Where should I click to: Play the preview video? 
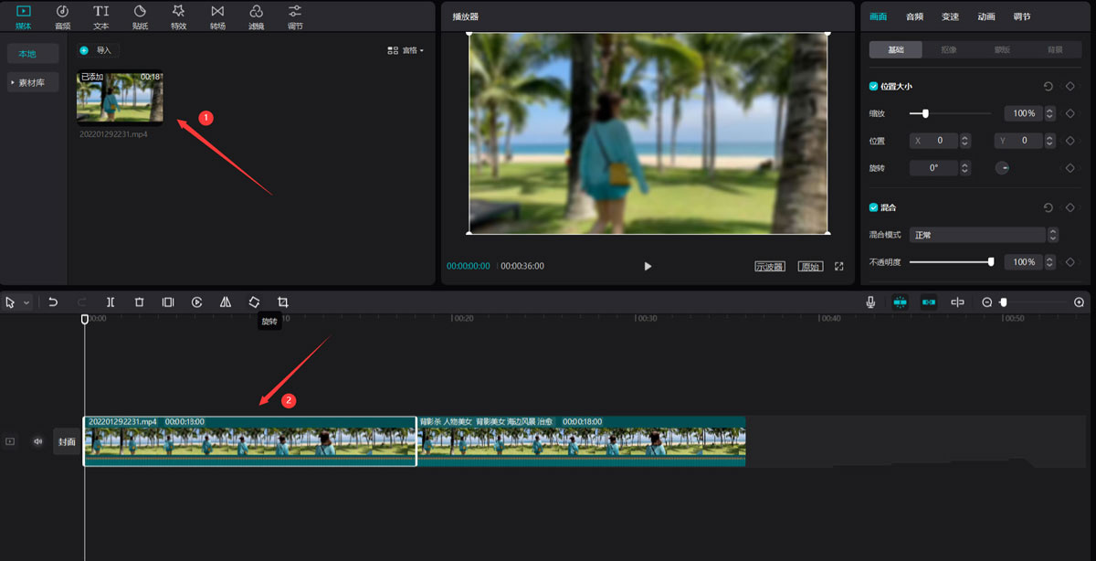[648, 266]
